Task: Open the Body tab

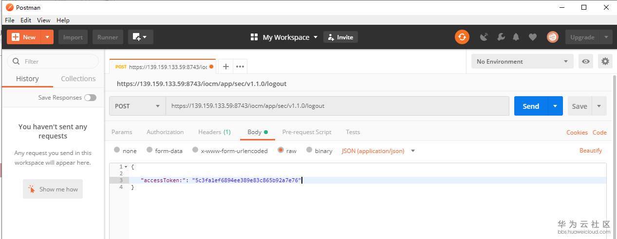Action: (x=258, y=132)
